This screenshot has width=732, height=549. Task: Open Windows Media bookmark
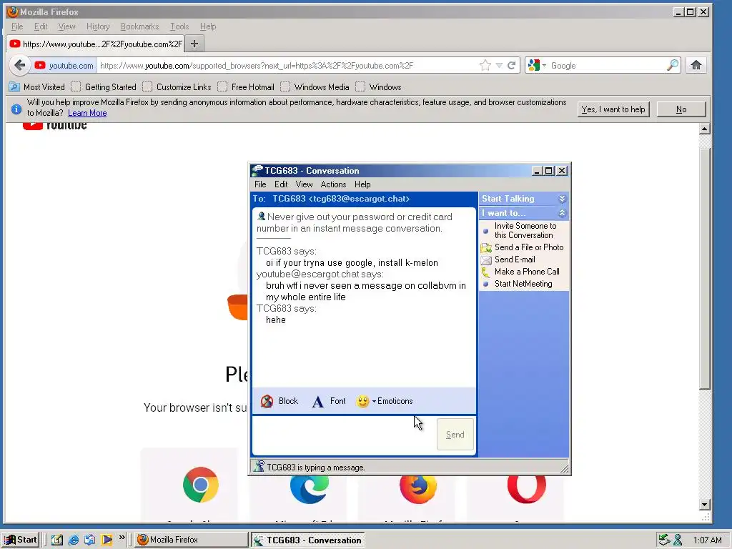(315, 86)
